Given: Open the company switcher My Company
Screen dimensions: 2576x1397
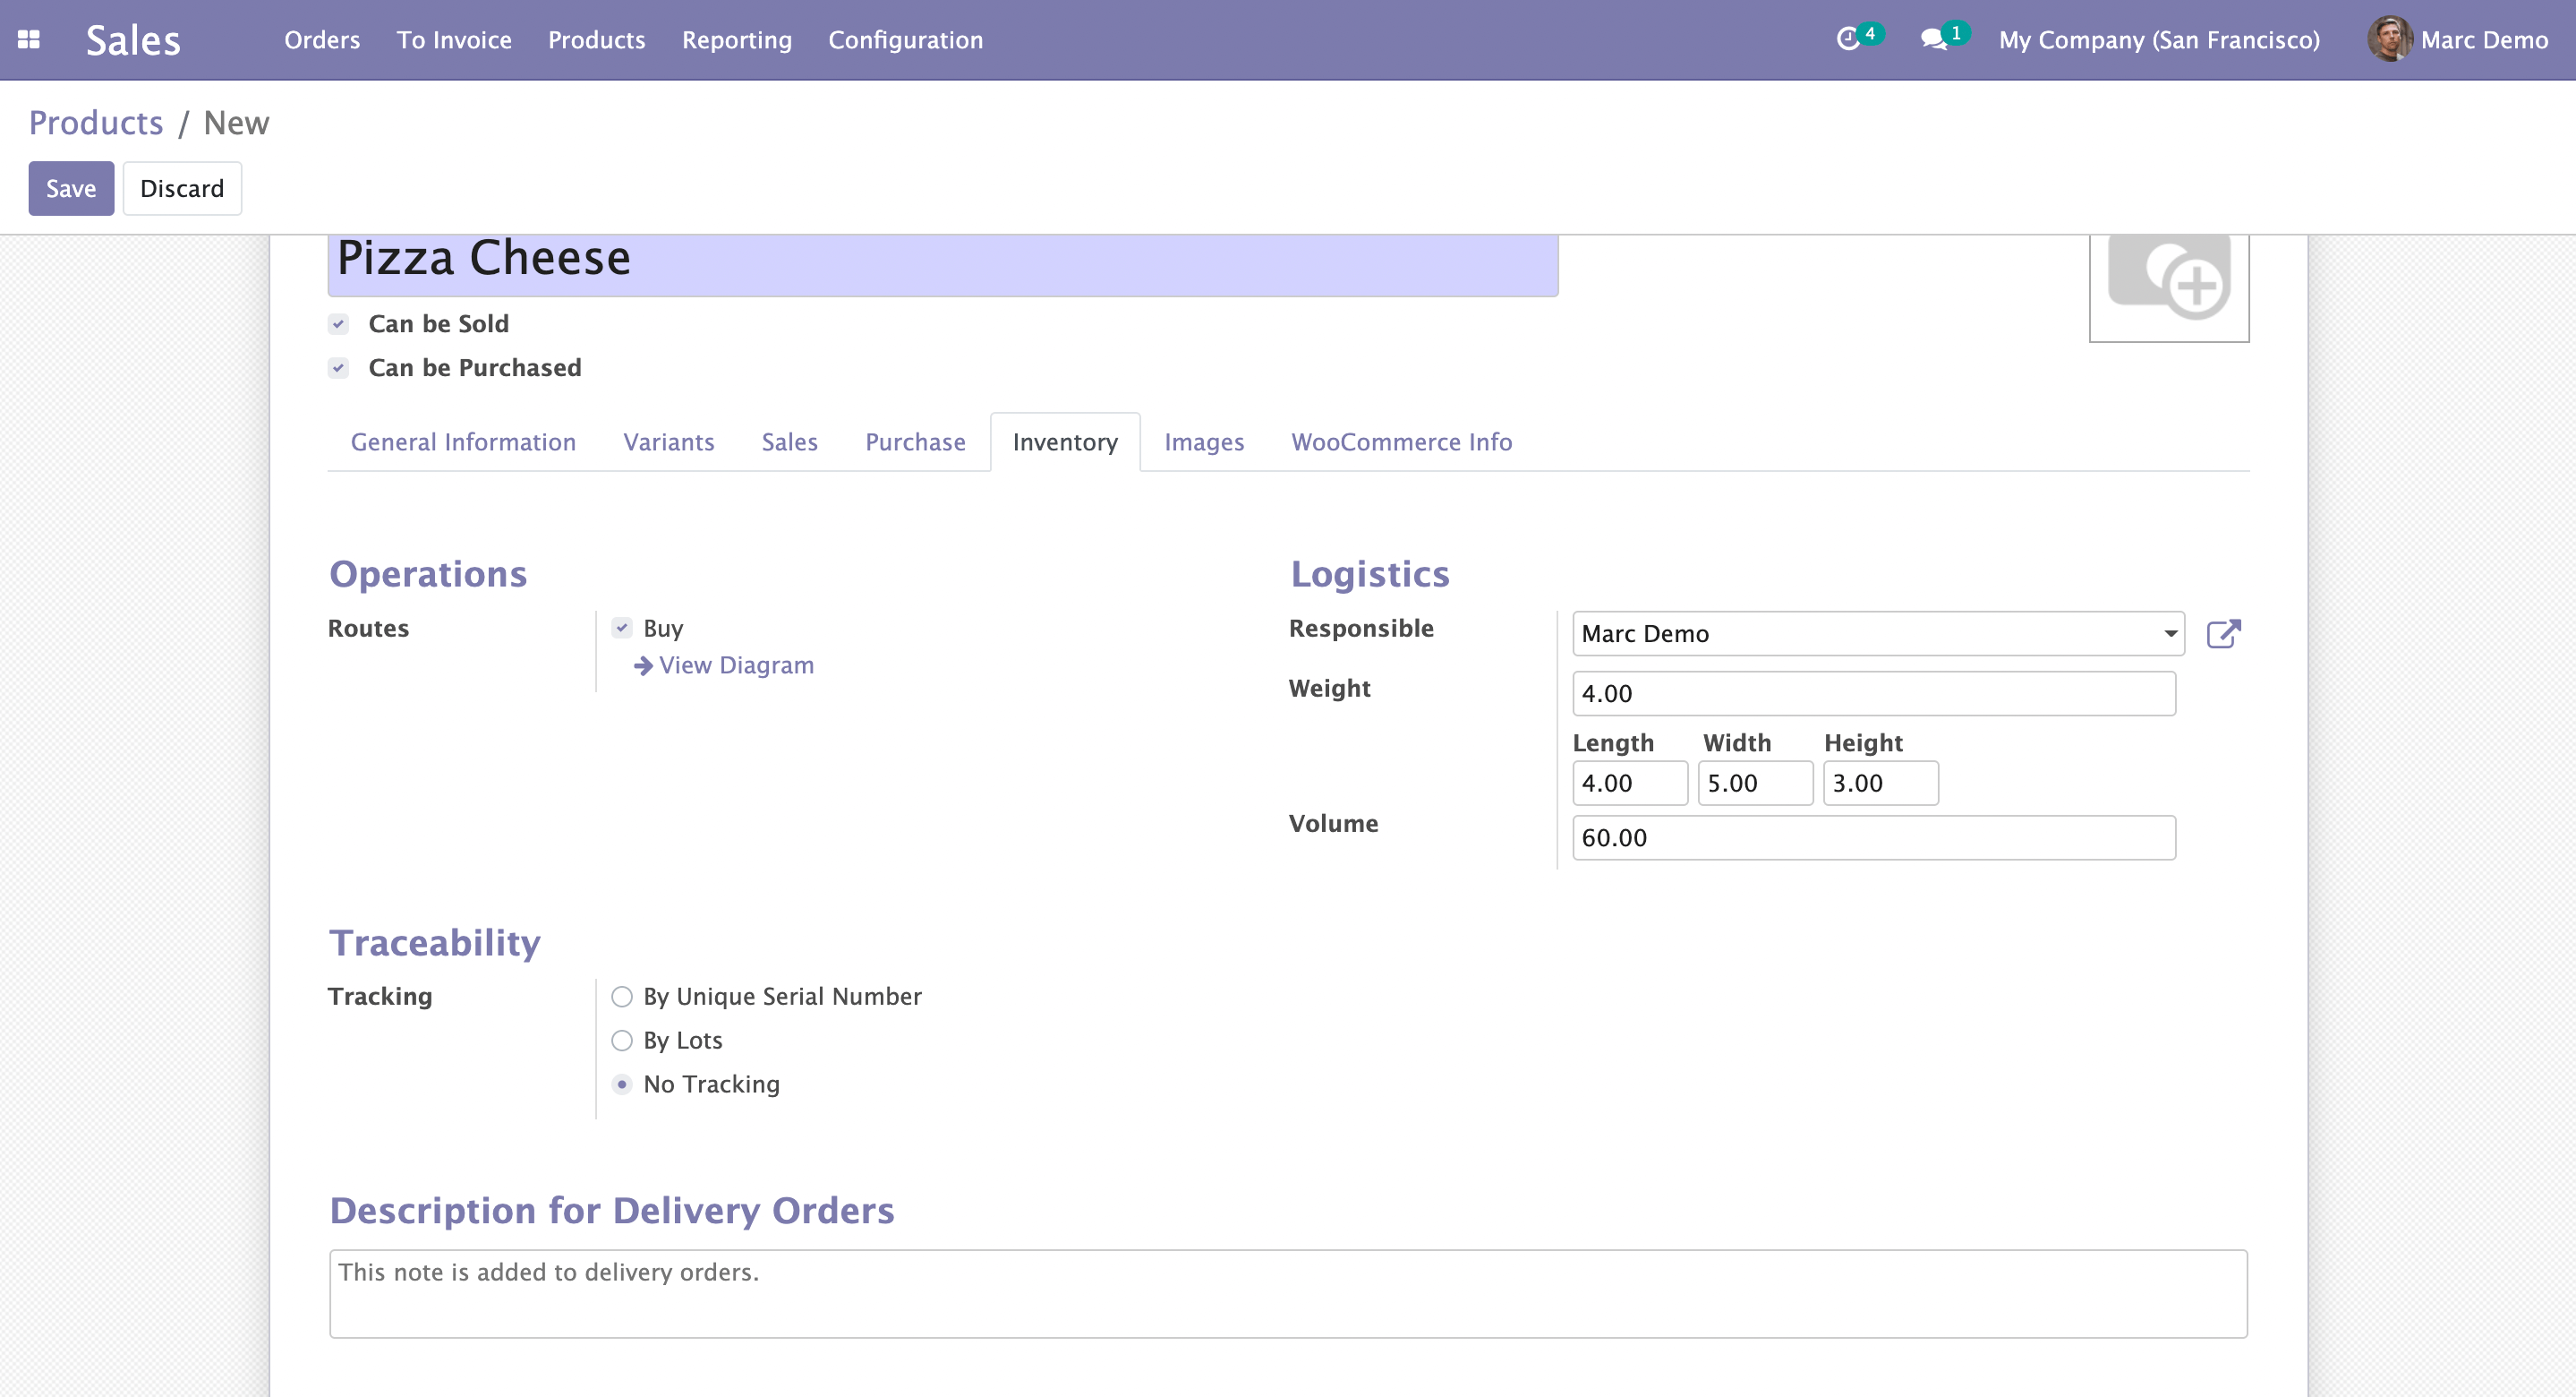Looking at the screenshot, I should point(2158,40).
